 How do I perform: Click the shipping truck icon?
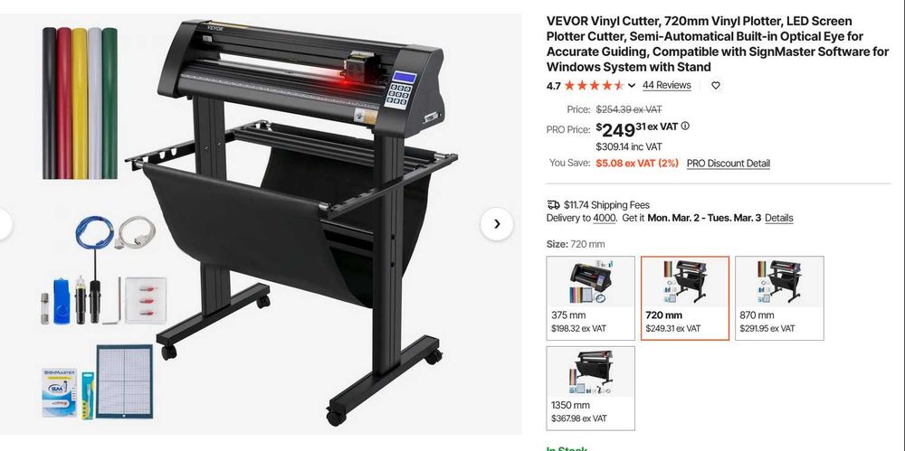click(x=553, y=205)
